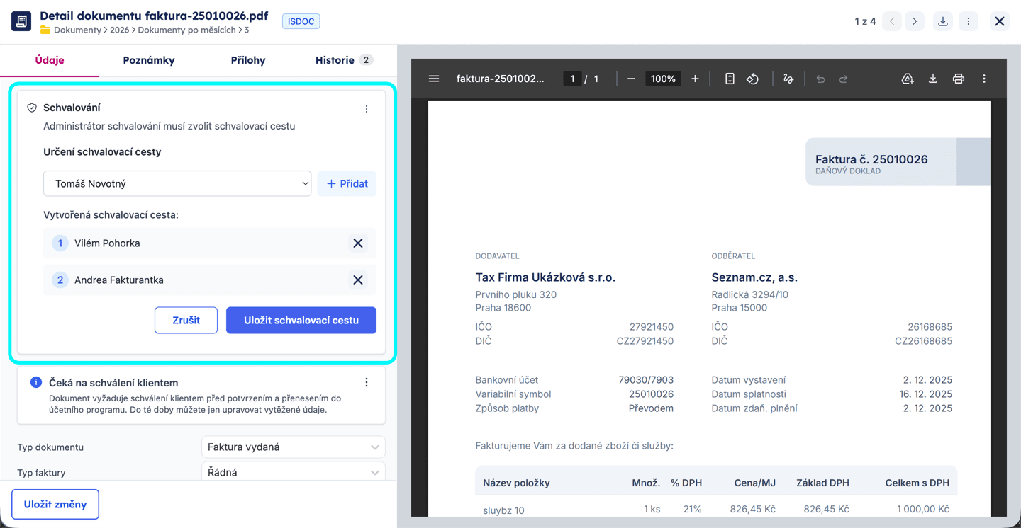Remove Andrea Fakturantka from approval path

point(358,280)
